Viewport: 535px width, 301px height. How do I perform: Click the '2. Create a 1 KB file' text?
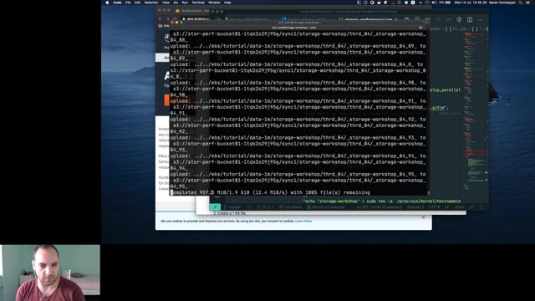click(x=230, y=213)
